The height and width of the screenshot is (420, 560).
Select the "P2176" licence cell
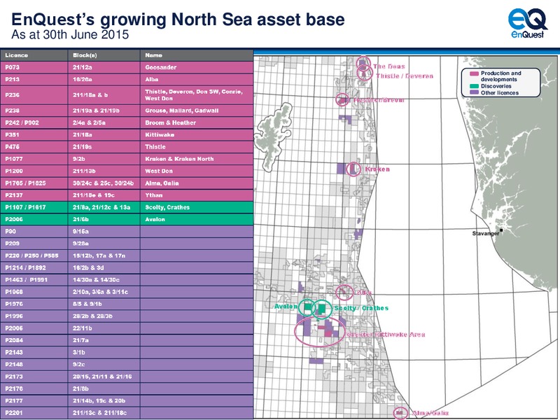(x=34, y=388)
